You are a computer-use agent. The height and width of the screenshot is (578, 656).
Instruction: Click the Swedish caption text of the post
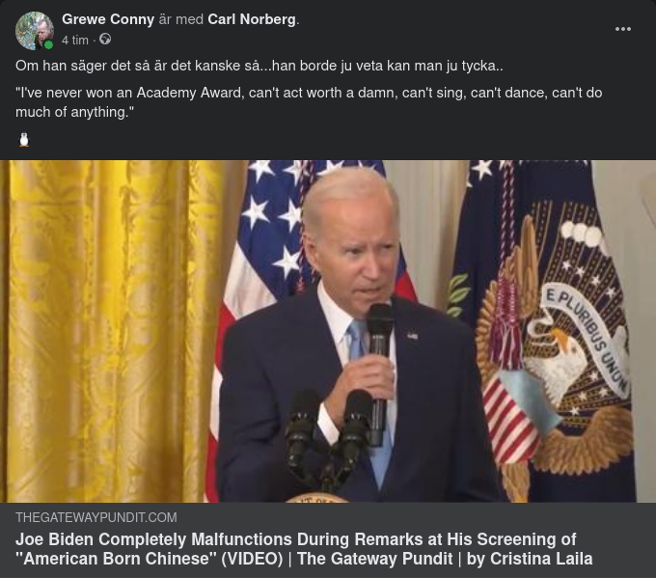tap(259, 66)
